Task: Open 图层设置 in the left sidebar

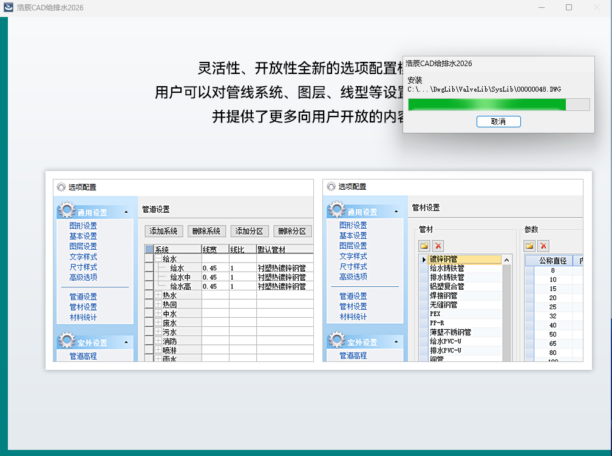Action: click(x=83, y=246)
